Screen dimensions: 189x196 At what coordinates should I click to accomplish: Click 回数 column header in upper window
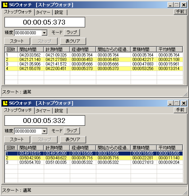11,50
